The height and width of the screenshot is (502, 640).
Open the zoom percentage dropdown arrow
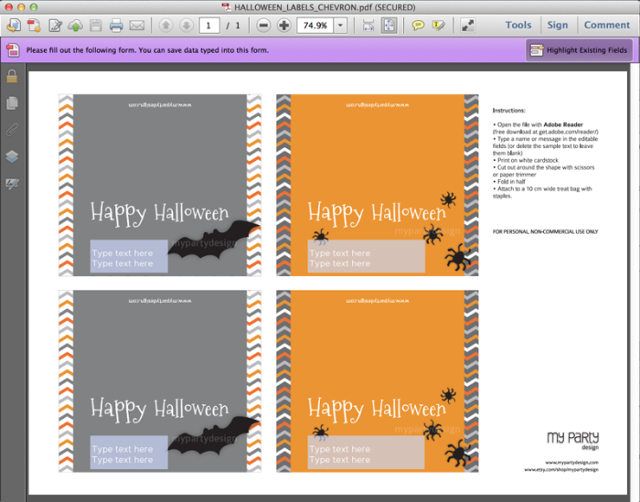[x=340, y=25]
